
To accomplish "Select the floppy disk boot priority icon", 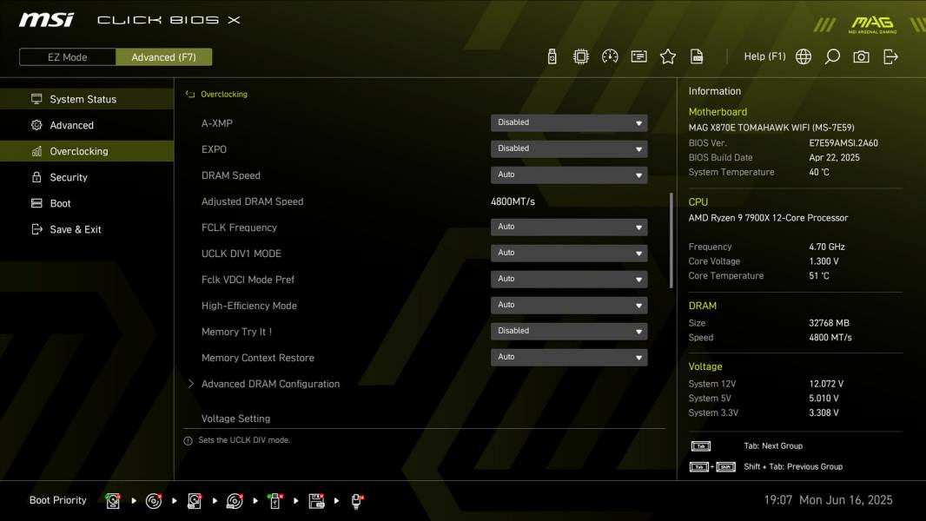I will pos(316,501).
